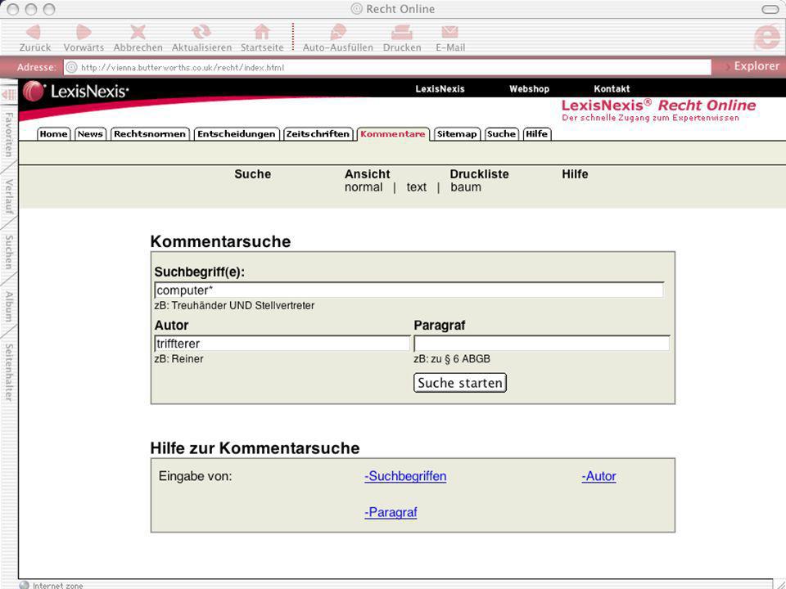Click the Kommentarsuche heading
This screenshot has height=589, width=786.
[220, 241]
